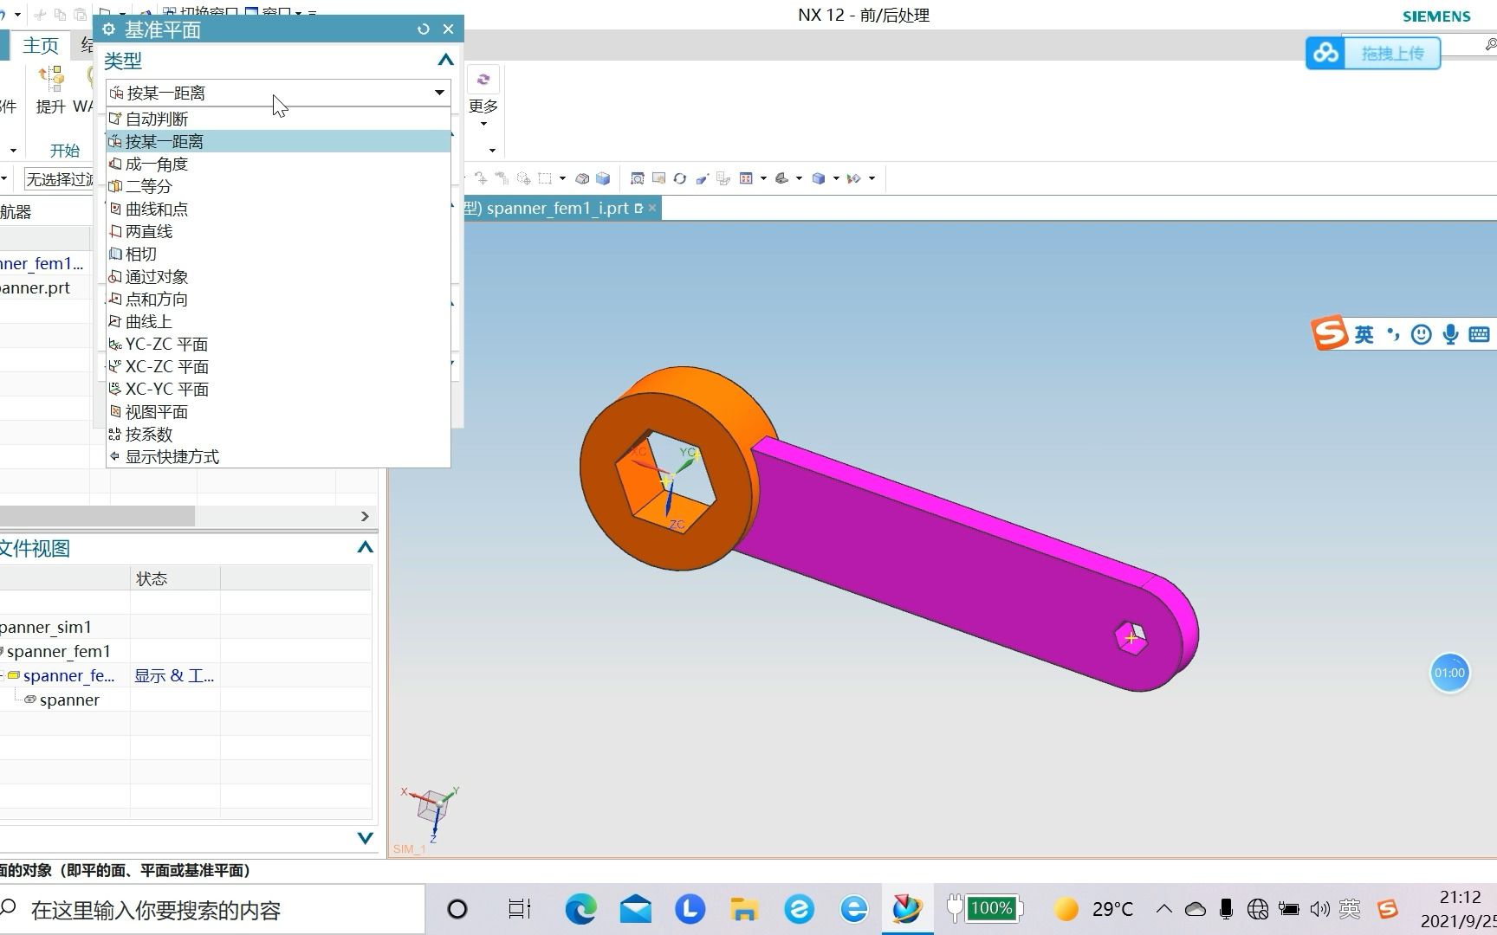Click the shaded blue cube icon
The height and width of the screenshot is (935, 1497).
[x=603, y=178]
